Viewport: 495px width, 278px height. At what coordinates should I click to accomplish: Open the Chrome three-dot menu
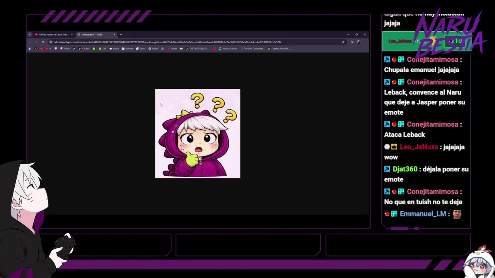(x=365, y=42)
